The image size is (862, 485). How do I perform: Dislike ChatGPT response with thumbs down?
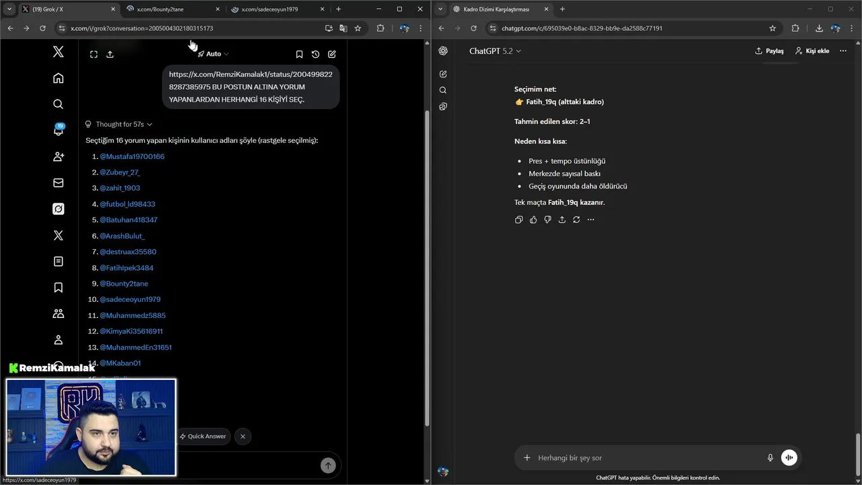pos(548,220)
